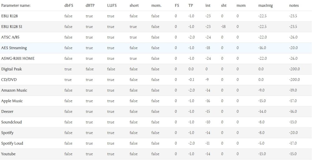Click the Spotify Loud row label
The height and width of the screenshot is (160, 312).
(12, 143)
